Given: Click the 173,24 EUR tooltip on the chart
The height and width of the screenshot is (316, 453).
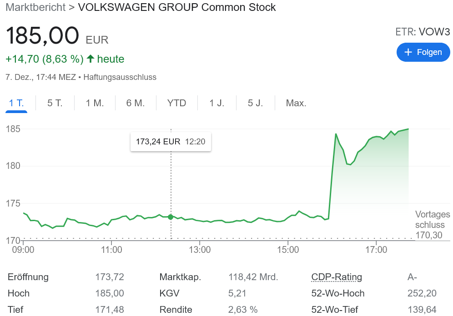Looking at the screenshot, I should tap(171, 141).
